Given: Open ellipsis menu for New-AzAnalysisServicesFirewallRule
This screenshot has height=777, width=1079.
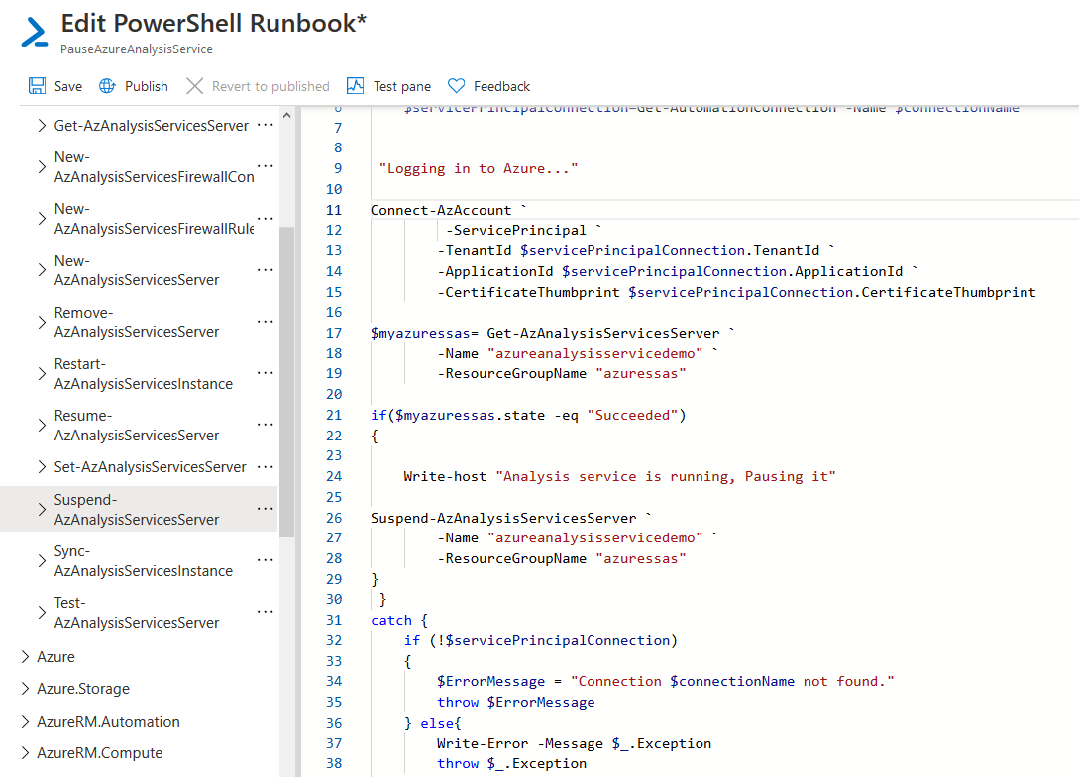Looking at the screenshot, I should [x=265, y=218].
